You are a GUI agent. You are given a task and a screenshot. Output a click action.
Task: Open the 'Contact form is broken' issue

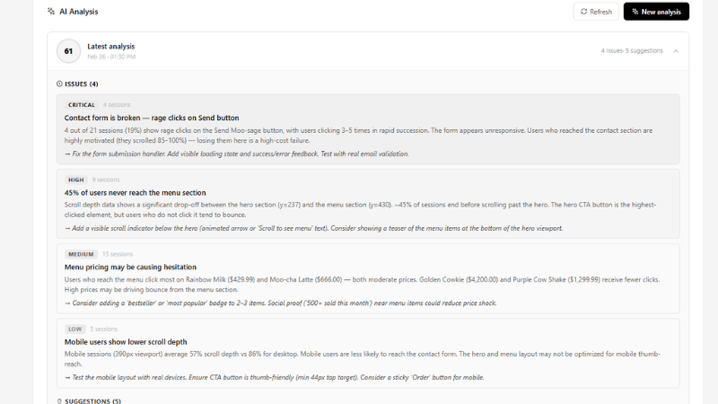[x=152, y=118]
